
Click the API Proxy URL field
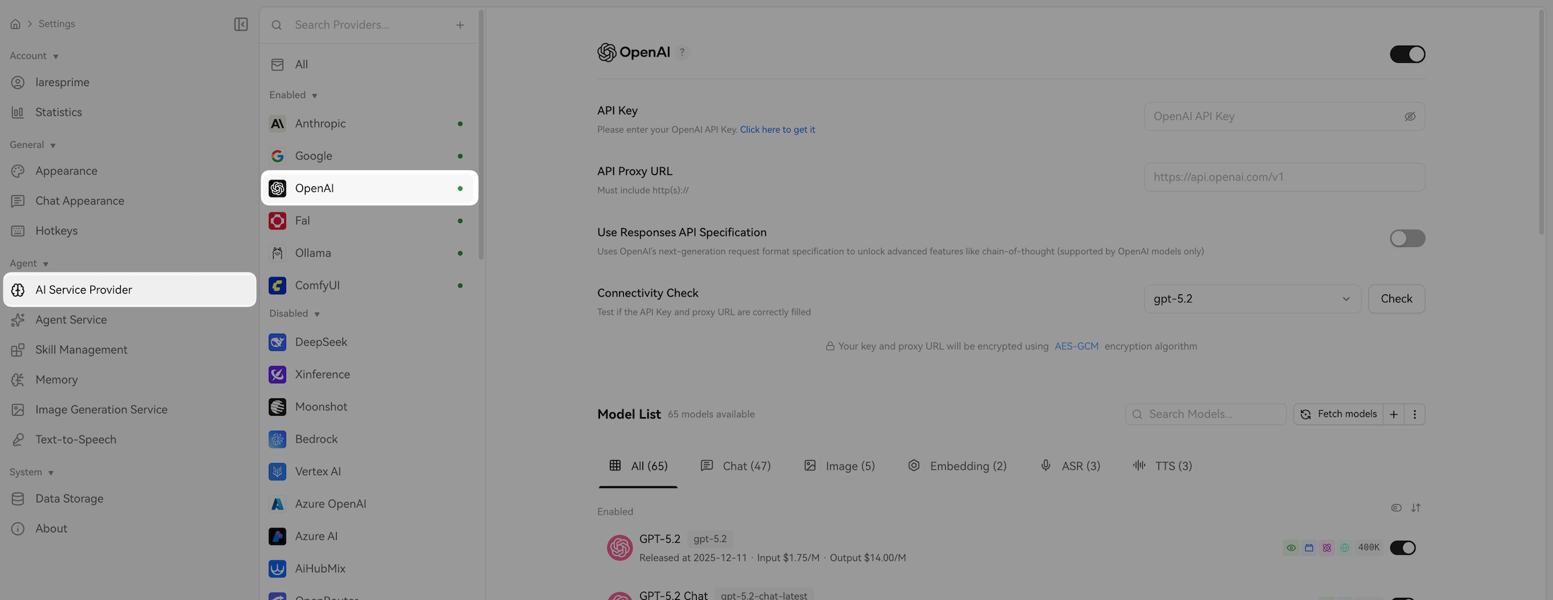(x=1284, y=177)
